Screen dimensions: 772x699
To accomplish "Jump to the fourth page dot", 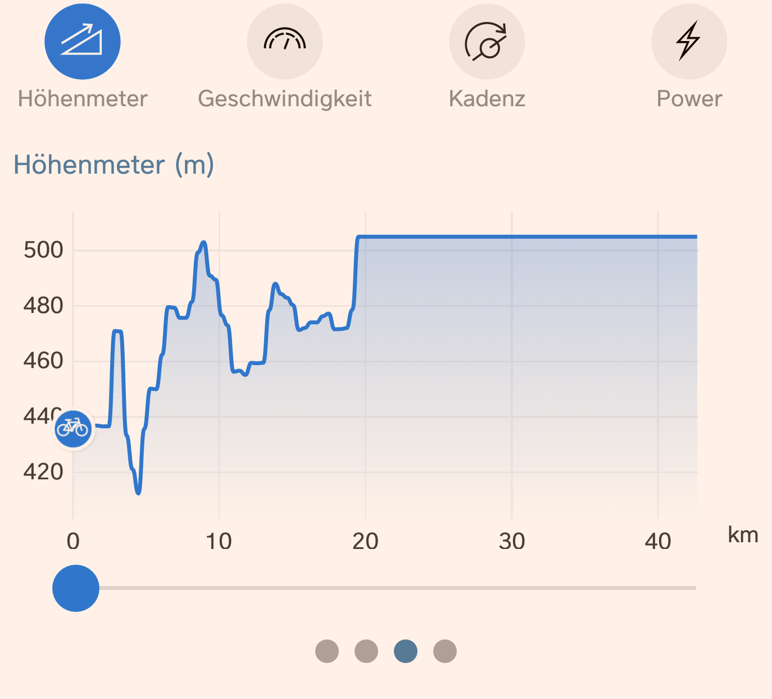I will 445,651.
